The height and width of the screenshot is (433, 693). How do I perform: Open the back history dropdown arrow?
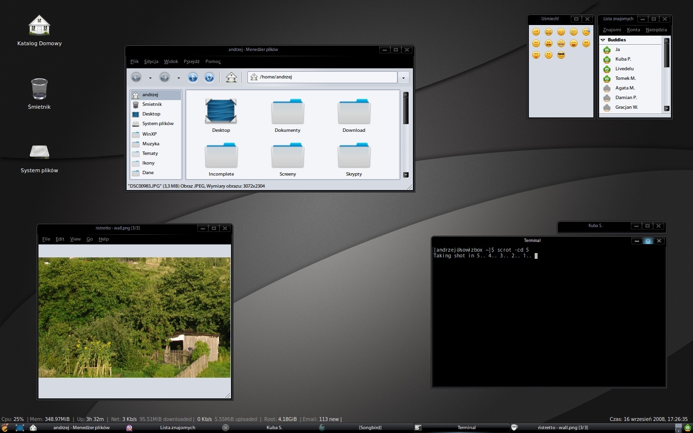point(150,77)
